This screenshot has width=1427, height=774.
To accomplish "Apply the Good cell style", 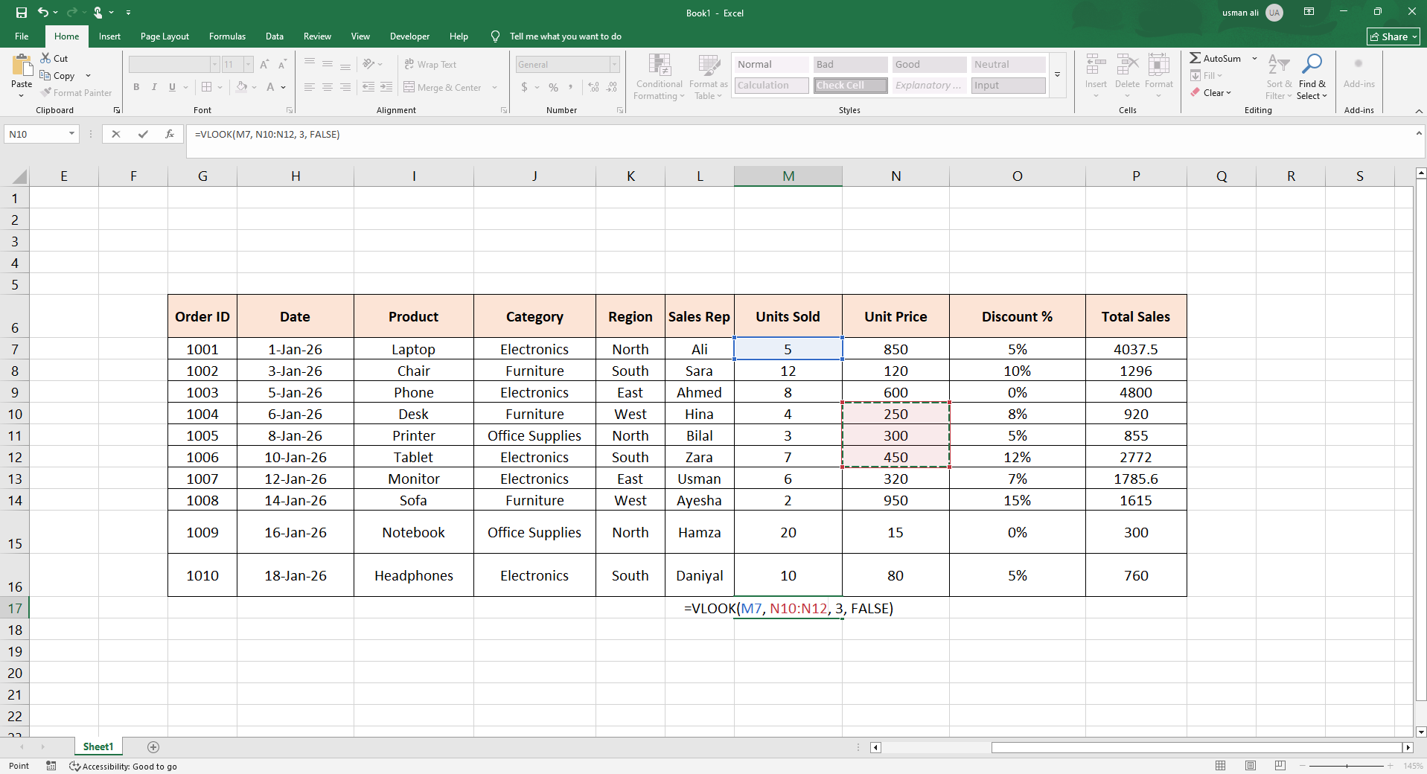I will pyautogui.click(x=929, y=65).
